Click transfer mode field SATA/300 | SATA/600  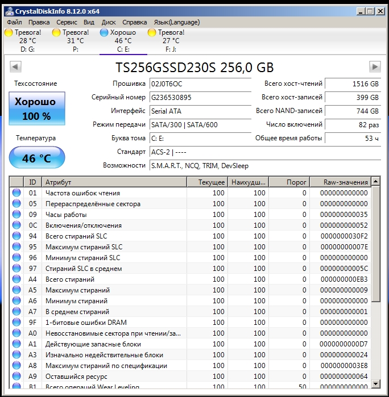tap(200, 125)
